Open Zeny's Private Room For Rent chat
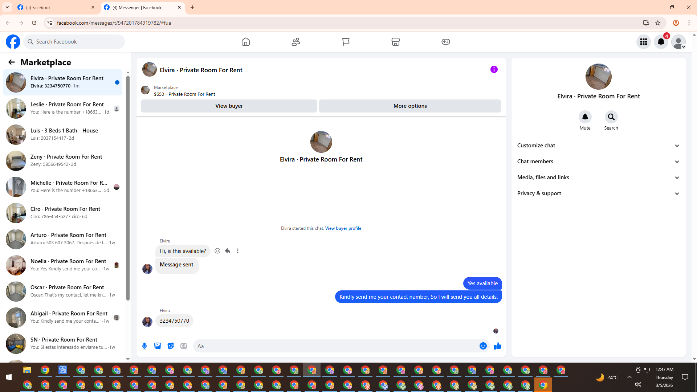This screenshot has height=392, width=697. pos(62,161)
